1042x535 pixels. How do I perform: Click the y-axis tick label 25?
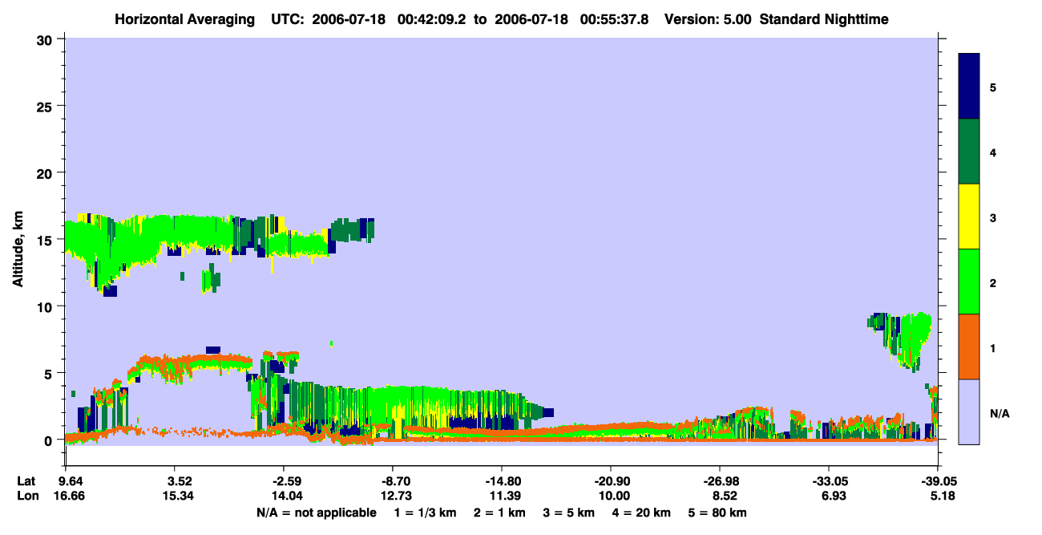(46, 106)
